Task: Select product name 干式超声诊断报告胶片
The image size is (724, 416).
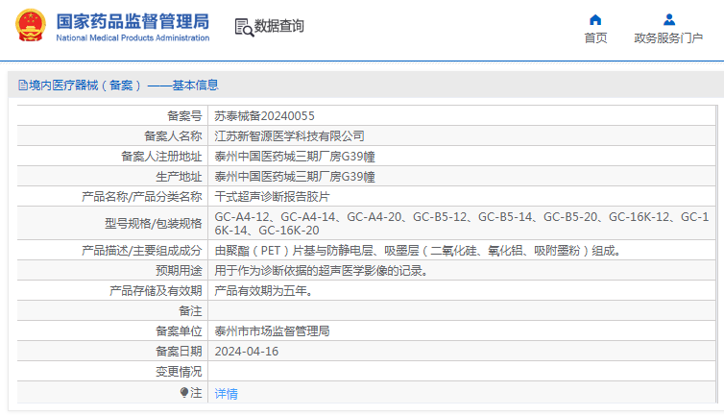Action: point(273,197)
